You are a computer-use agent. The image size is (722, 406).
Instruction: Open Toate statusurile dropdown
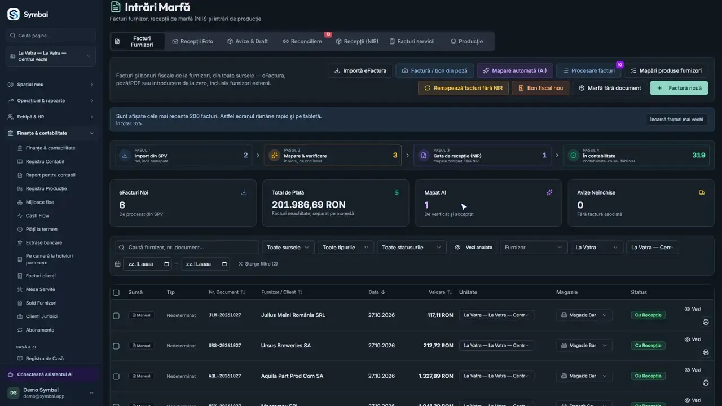click(x=412, y=248)
